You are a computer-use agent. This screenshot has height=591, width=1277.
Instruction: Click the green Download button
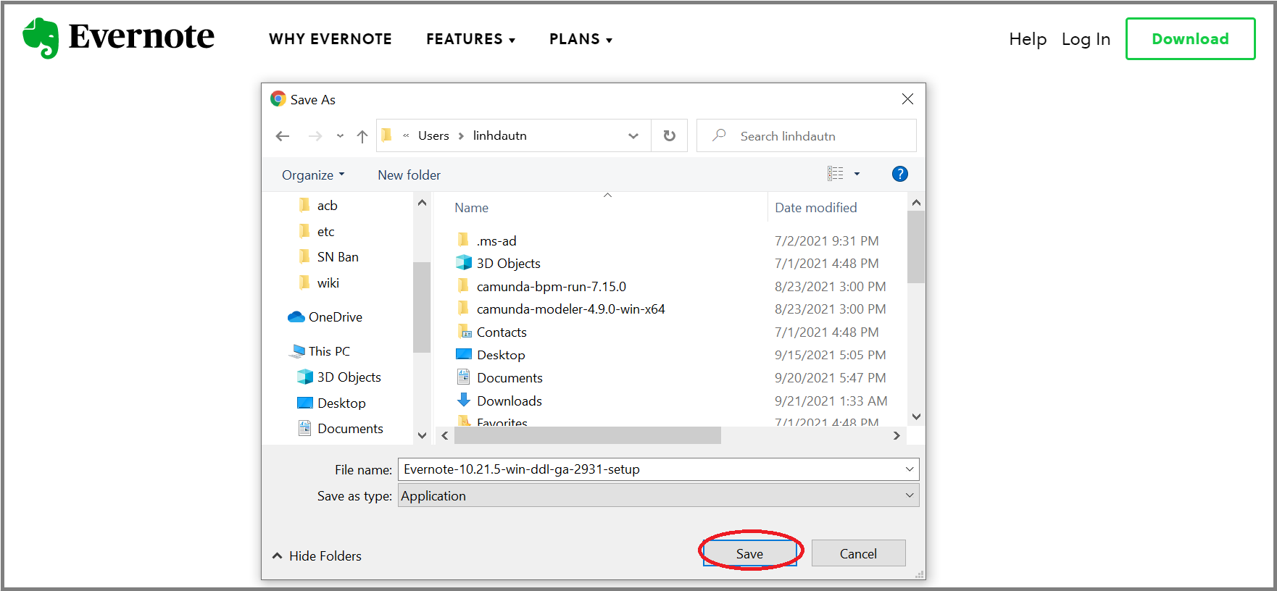click(1190, 39)
